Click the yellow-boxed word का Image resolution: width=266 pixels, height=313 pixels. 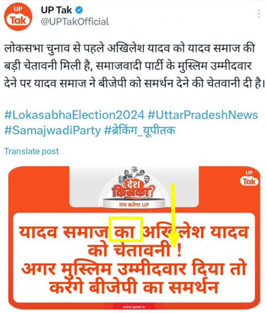pos(126,229)
